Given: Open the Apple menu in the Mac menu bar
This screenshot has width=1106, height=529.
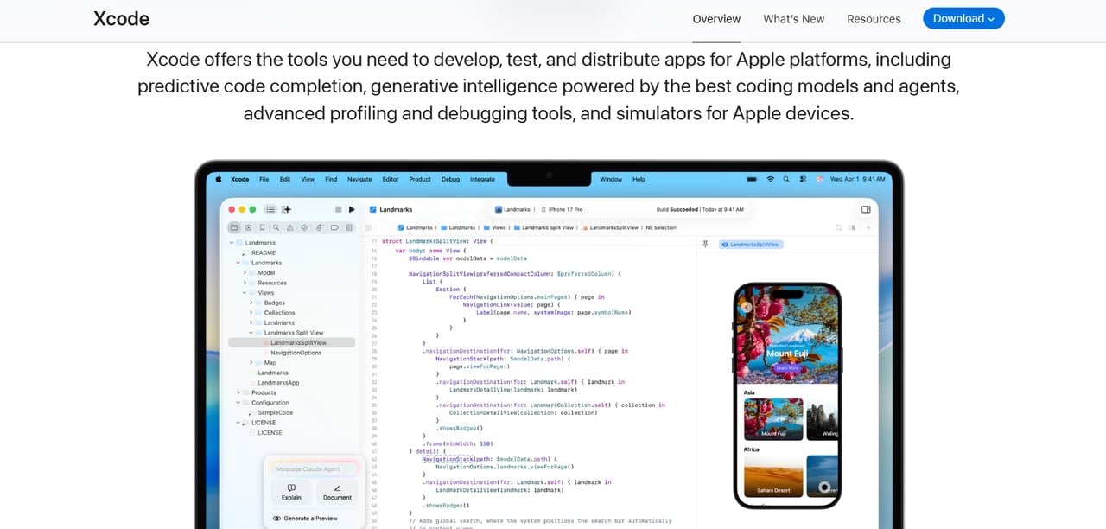Looking at the screenshot, I should coord(218,179).
